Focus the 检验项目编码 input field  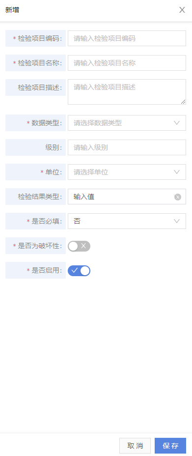(x=127, y=38)
